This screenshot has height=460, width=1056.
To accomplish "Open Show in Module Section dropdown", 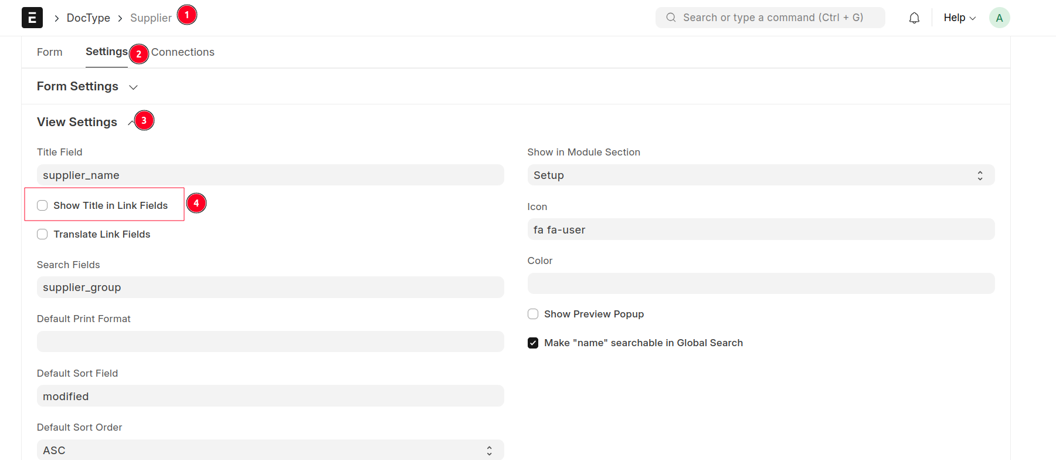I will (x=760, y=175).
